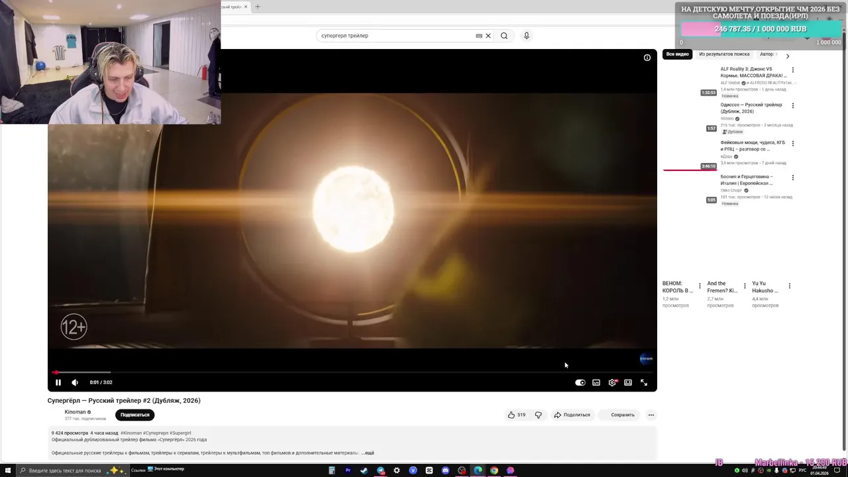Click the ALF Reality 3 video thumbnail 1:32:53

[x=690, y=81]
